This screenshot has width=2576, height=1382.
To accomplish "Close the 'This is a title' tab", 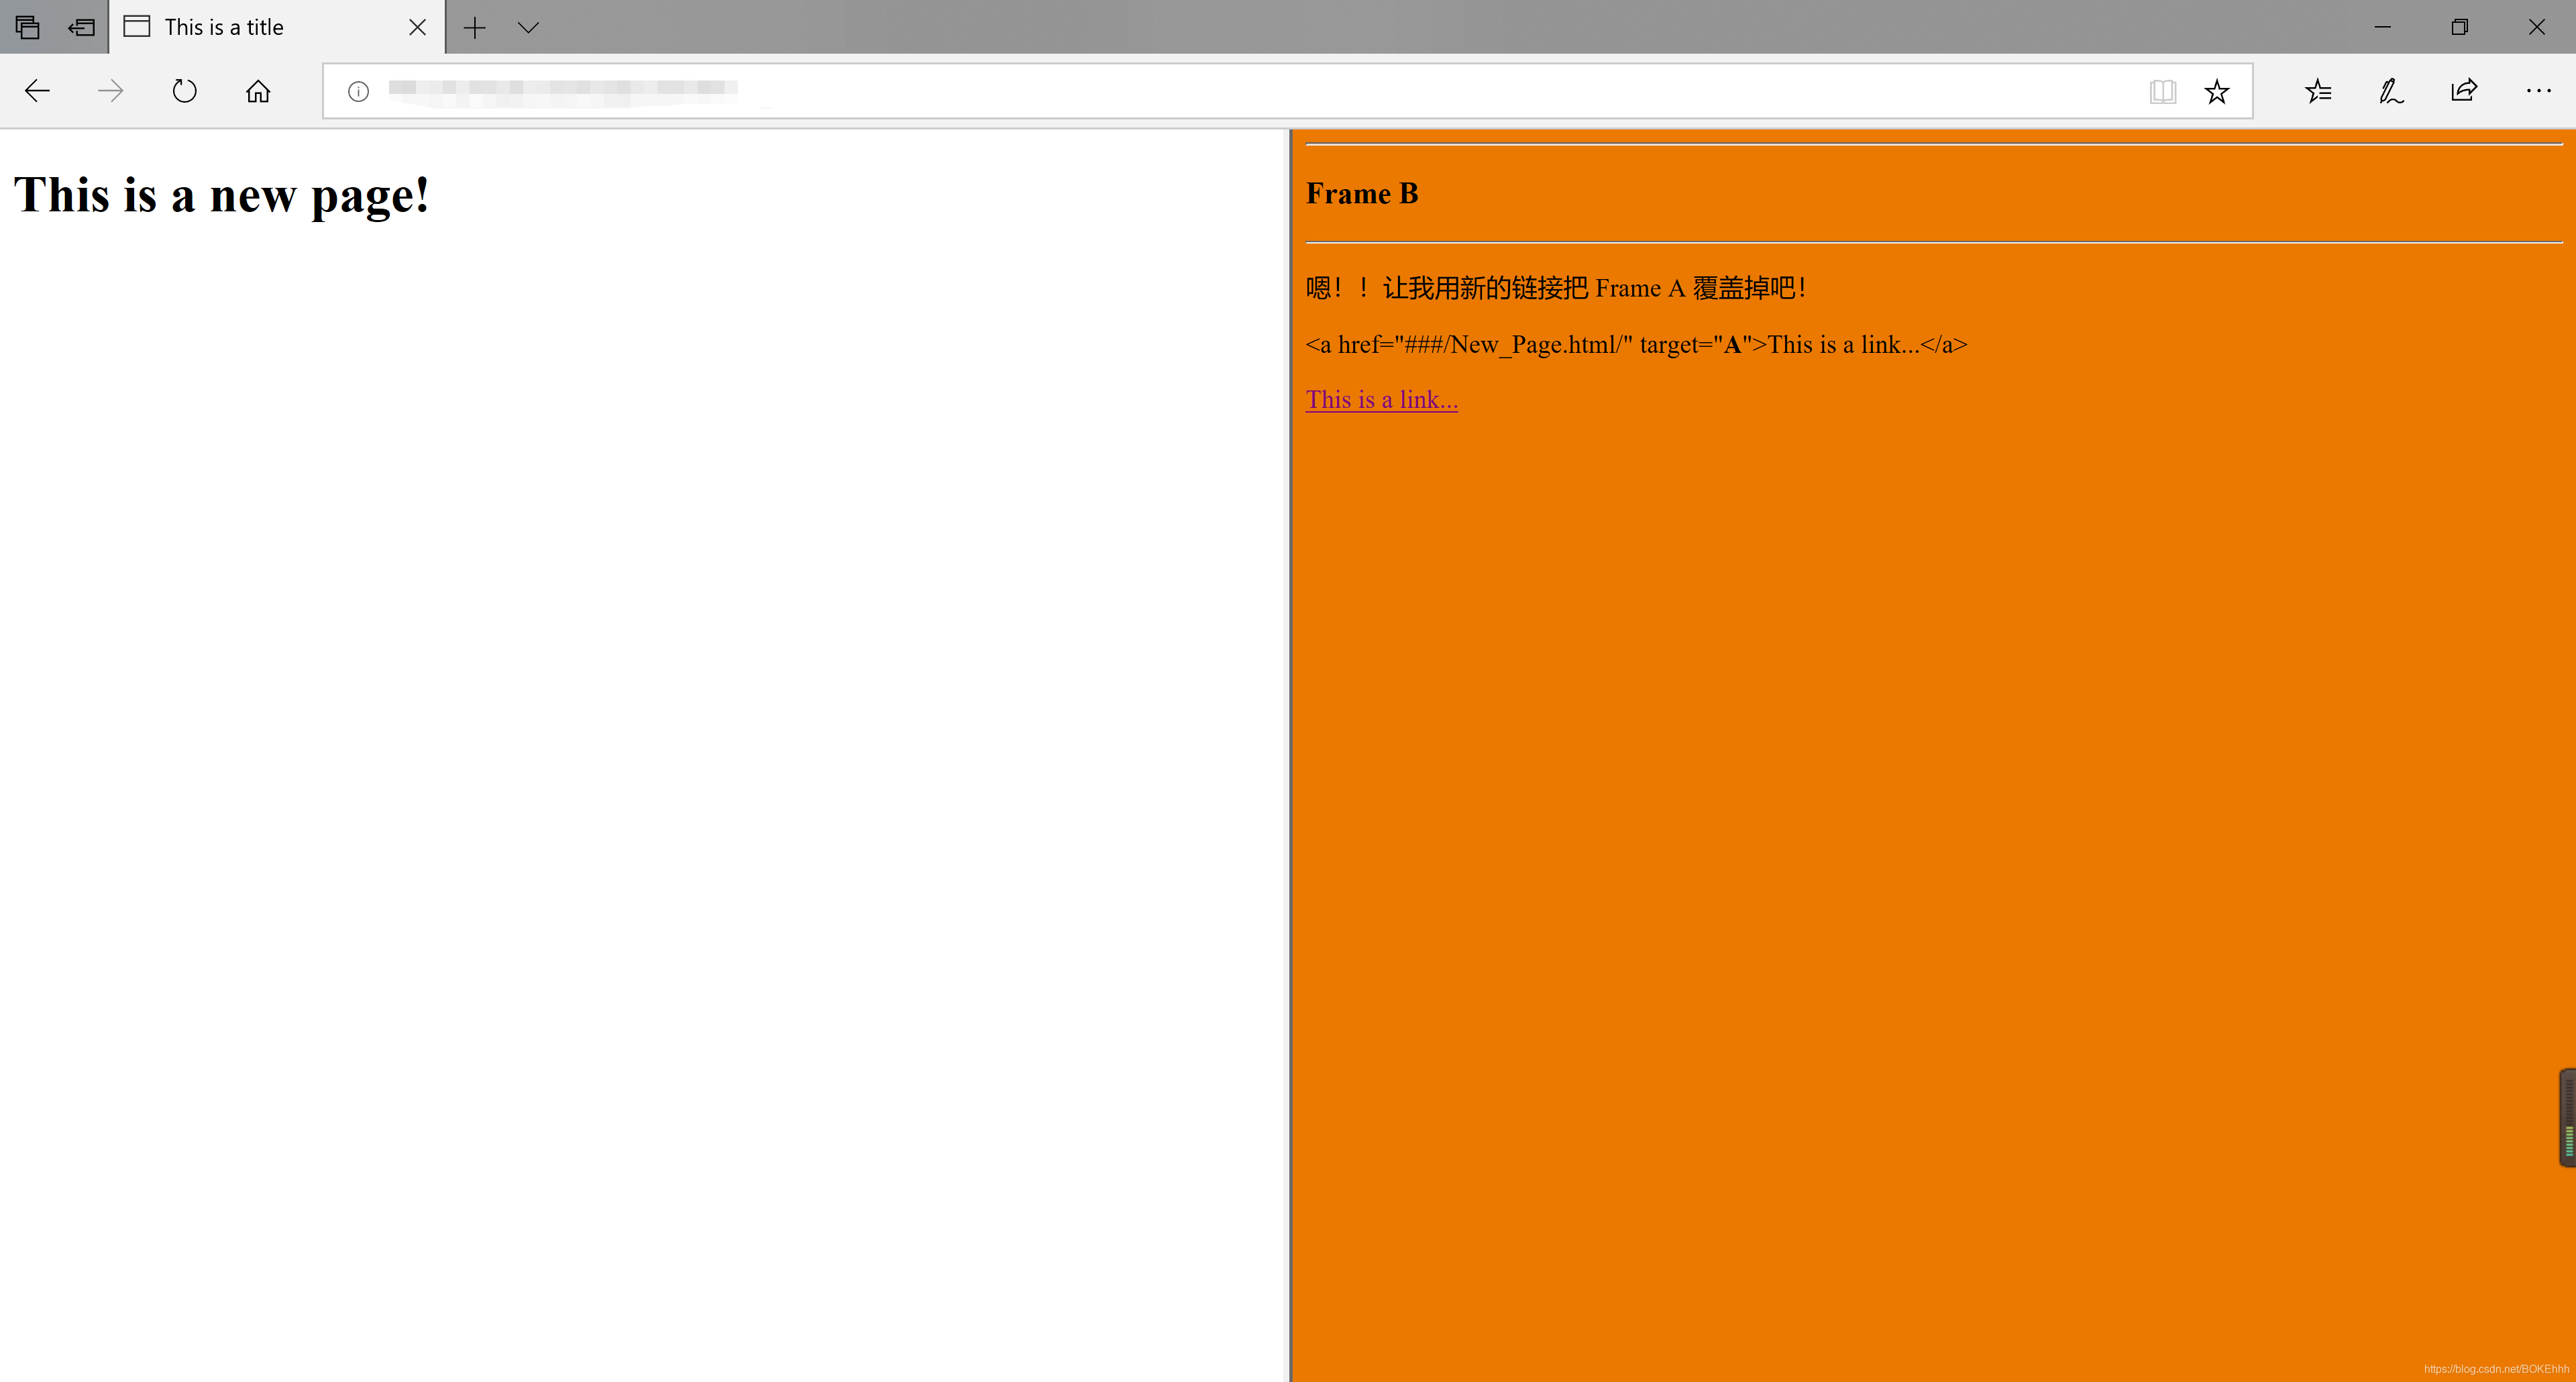I will pos(418,27).
